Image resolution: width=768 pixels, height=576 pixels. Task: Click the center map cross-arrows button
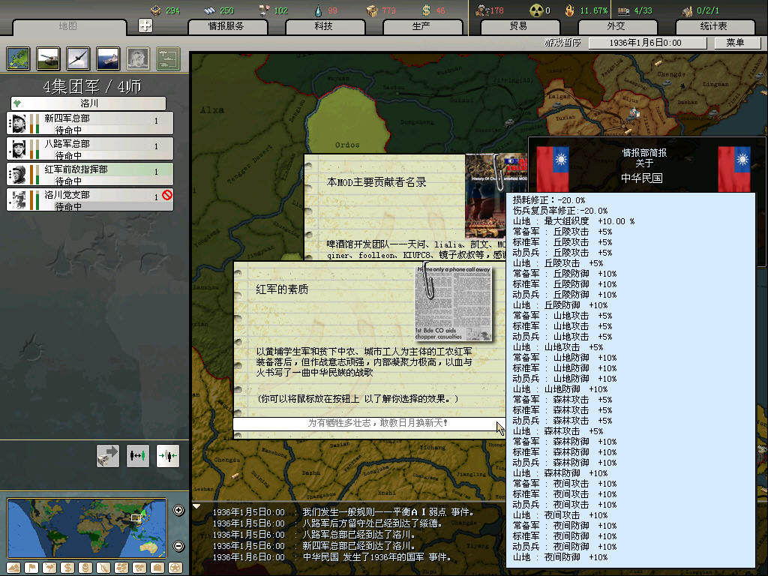tap(145, 26)
